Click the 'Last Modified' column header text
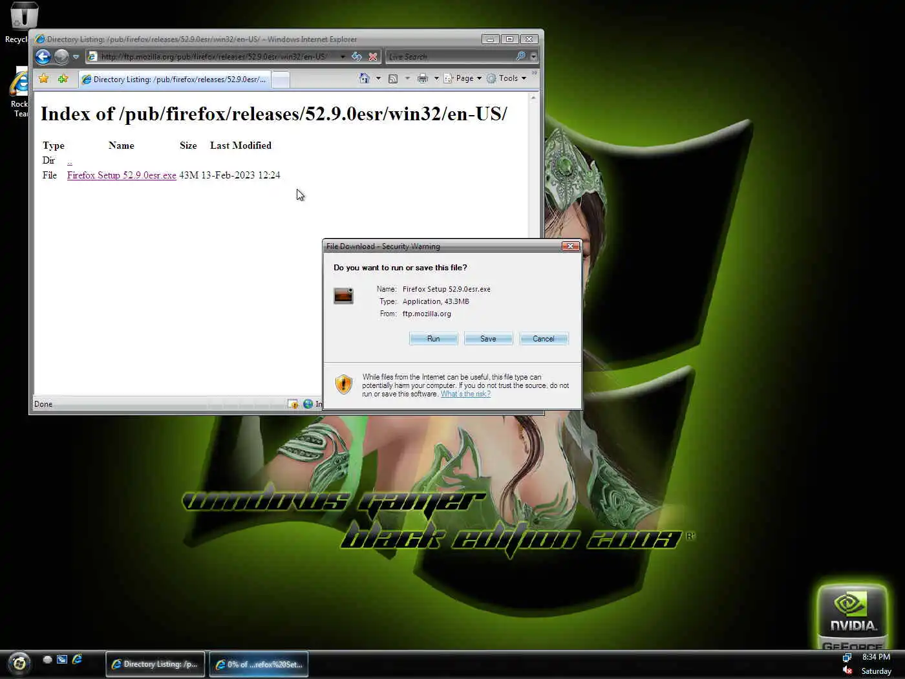 pyautogui.click(x=240, y=145)
